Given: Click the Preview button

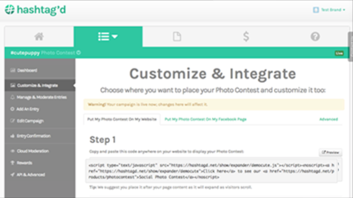Looking at the screenshot, I should [331, 152].
